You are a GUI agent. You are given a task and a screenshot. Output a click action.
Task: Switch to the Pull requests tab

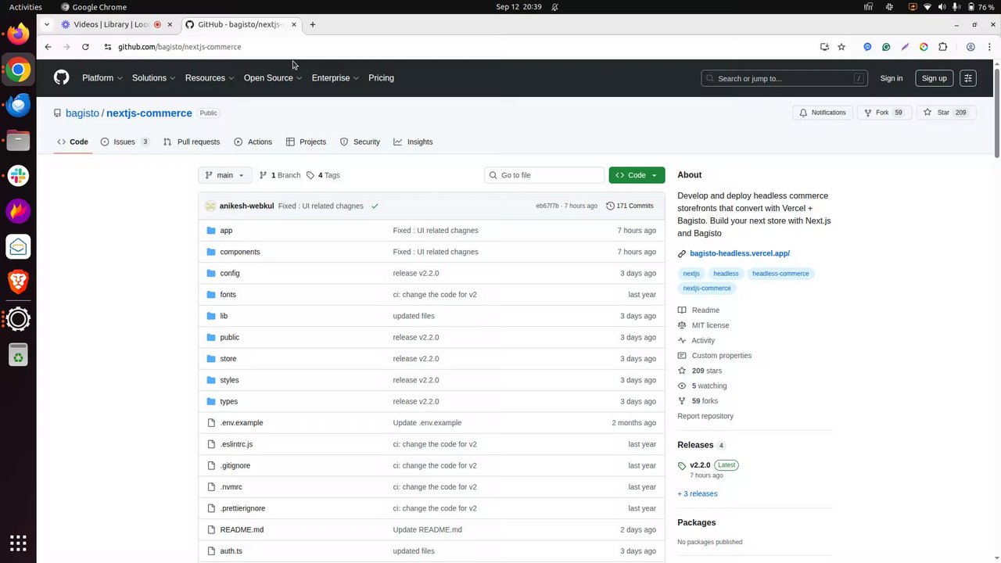[x=192, y=142]
